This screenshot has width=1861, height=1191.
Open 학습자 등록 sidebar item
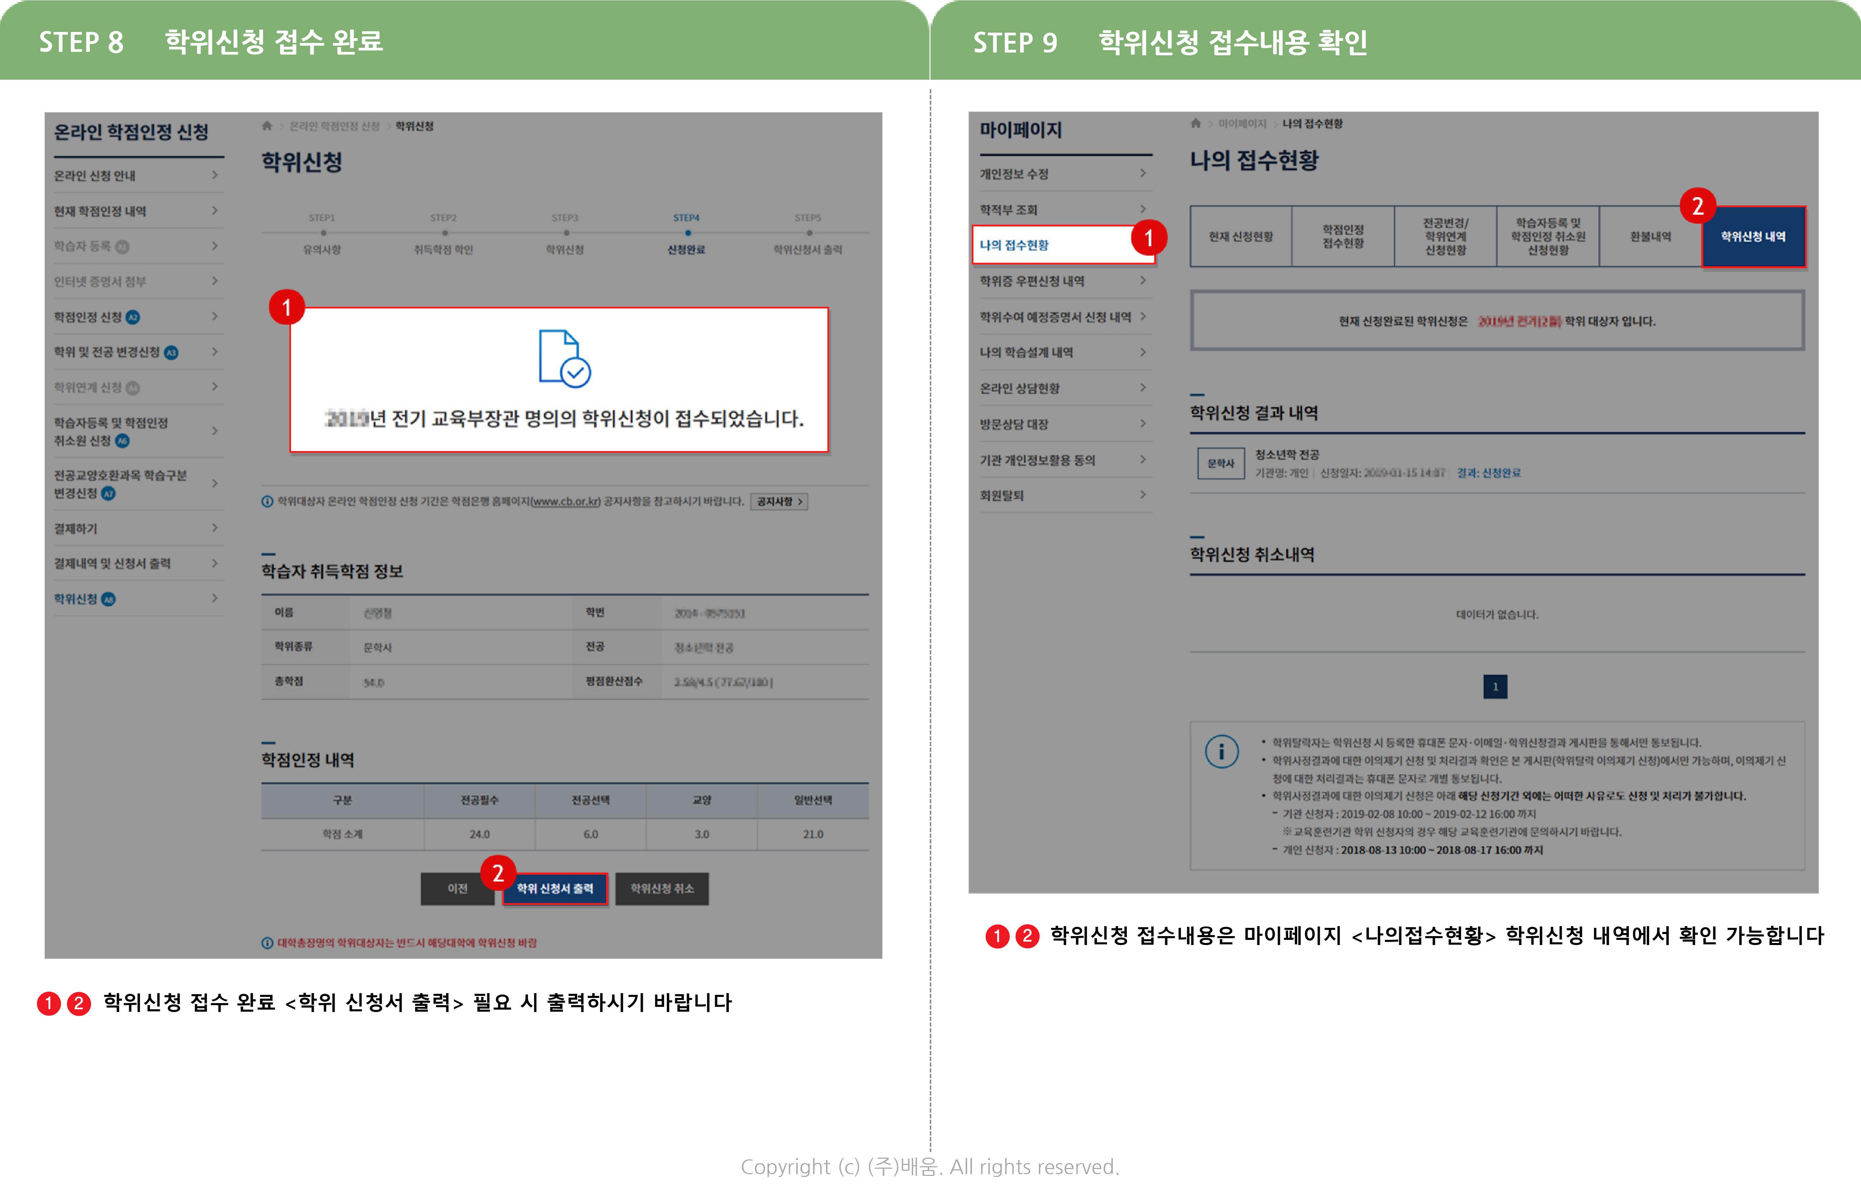click(x=138, y=246)
